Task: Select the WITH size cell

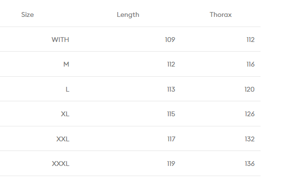Action: point(60,40)
